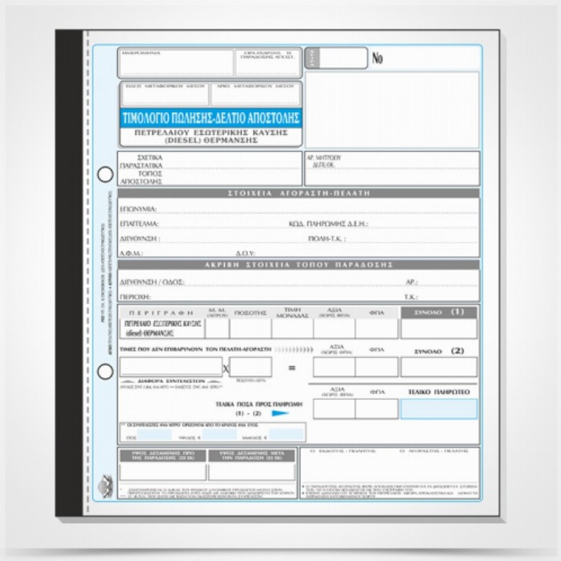Screen dimensions: 561x561
Task: Click the 'ΥΨΟΣ ΔΕΞΑΜΕΝΗΣ ΠΡΟ ΤΗΣ ΠΑΡΑΔΟΣΗΣ' header
Action: (x=163, y=455)
